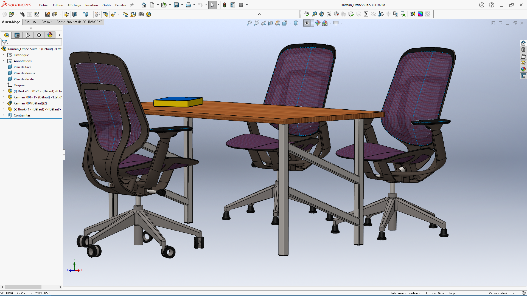The height and width of the screenshot is (296, 527).
Task: Open the Outils menu
Action: coord(106,5)
